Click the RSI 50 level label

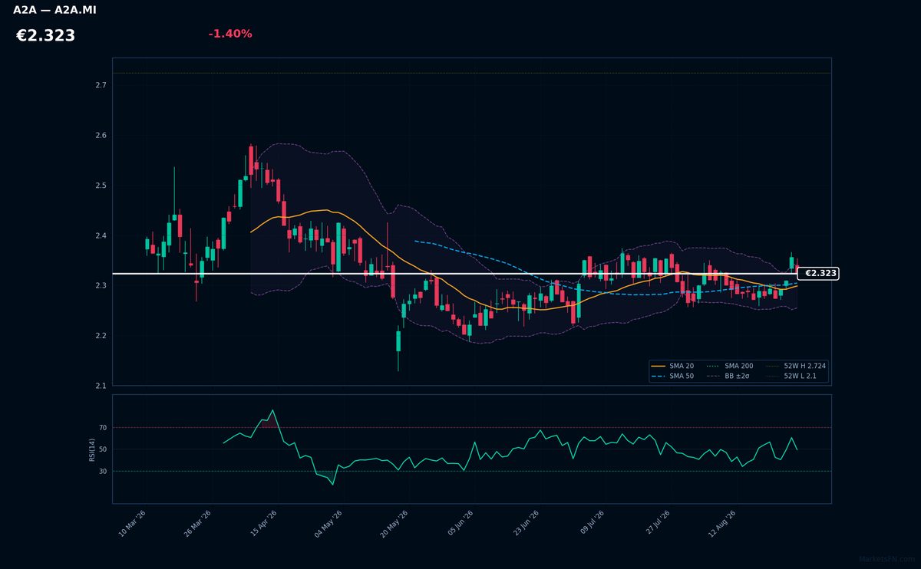pyautogui.click(x=103, y=449)
